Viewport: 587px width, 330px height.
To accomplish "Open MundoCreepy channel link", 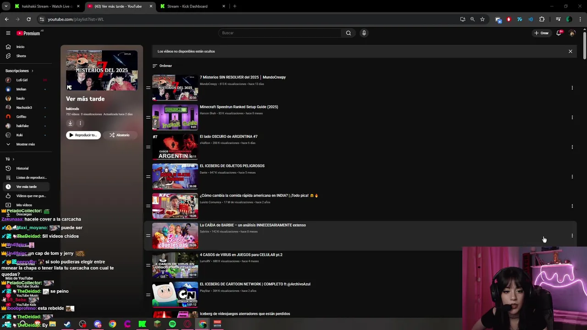I will point(208,84).
